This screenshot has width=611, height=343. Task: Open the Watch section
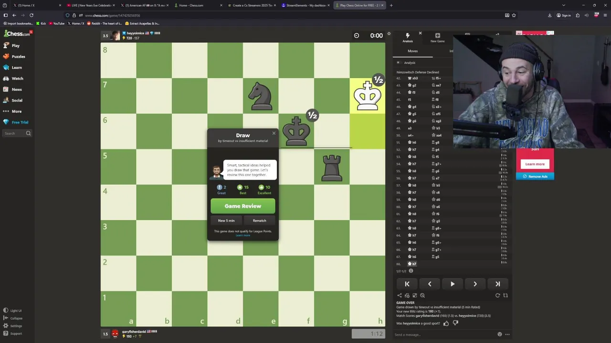pyautogui.click(x=13, y=79)
